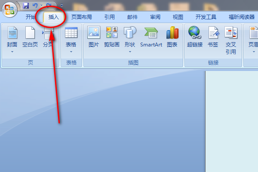Image resolution: width=258 pixels, height=172 pixels.
Task: Switch to the 开始 (Home) tab
Action: [31, 17]
